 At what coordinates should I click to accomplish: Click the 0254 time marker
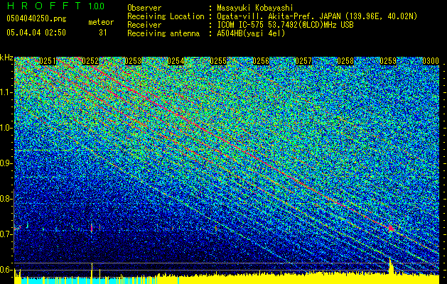click(x=176, y=61)
